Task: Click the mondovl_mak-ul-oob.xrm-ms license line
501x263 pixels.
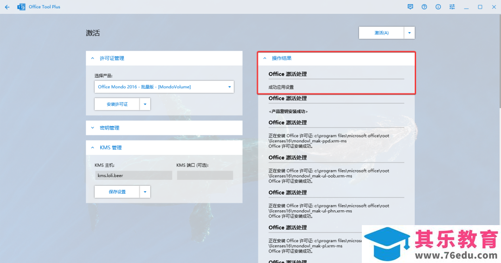Action: (x=310, y=176)
